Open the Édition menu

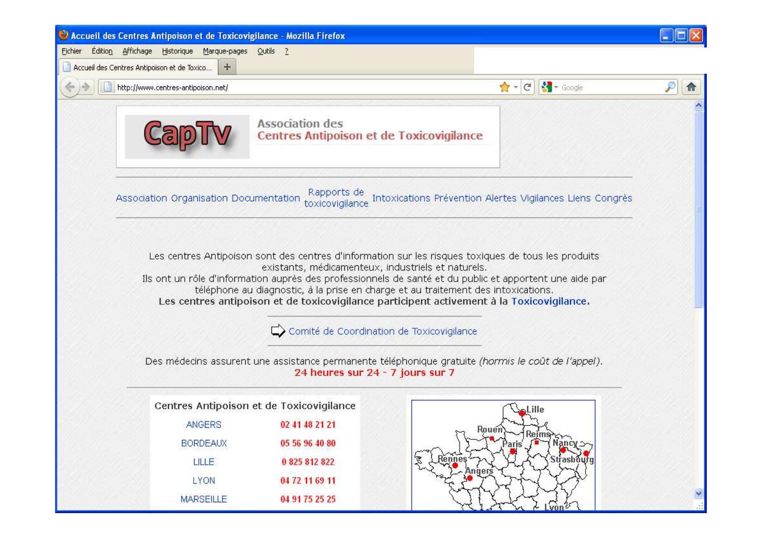(102, 51)
